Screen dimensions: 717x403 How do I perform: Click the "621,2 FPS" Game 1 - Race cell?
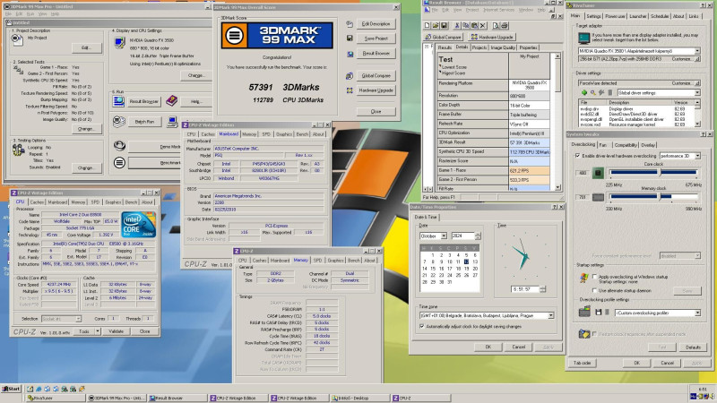pos(529,170)
